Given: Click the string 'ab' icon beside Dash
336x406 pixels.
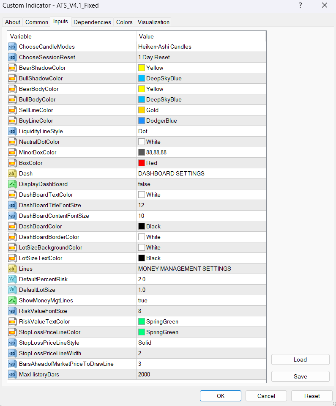Looking at the screenshot, I should click(12, 173).
